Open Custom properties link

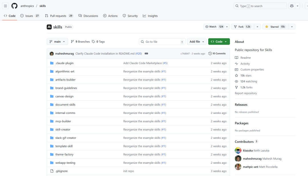click(250, 69)
